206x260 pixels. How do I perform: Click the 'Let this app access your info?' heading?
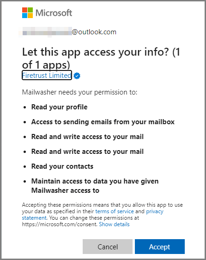pyautogui.click(x=96, y=52)
